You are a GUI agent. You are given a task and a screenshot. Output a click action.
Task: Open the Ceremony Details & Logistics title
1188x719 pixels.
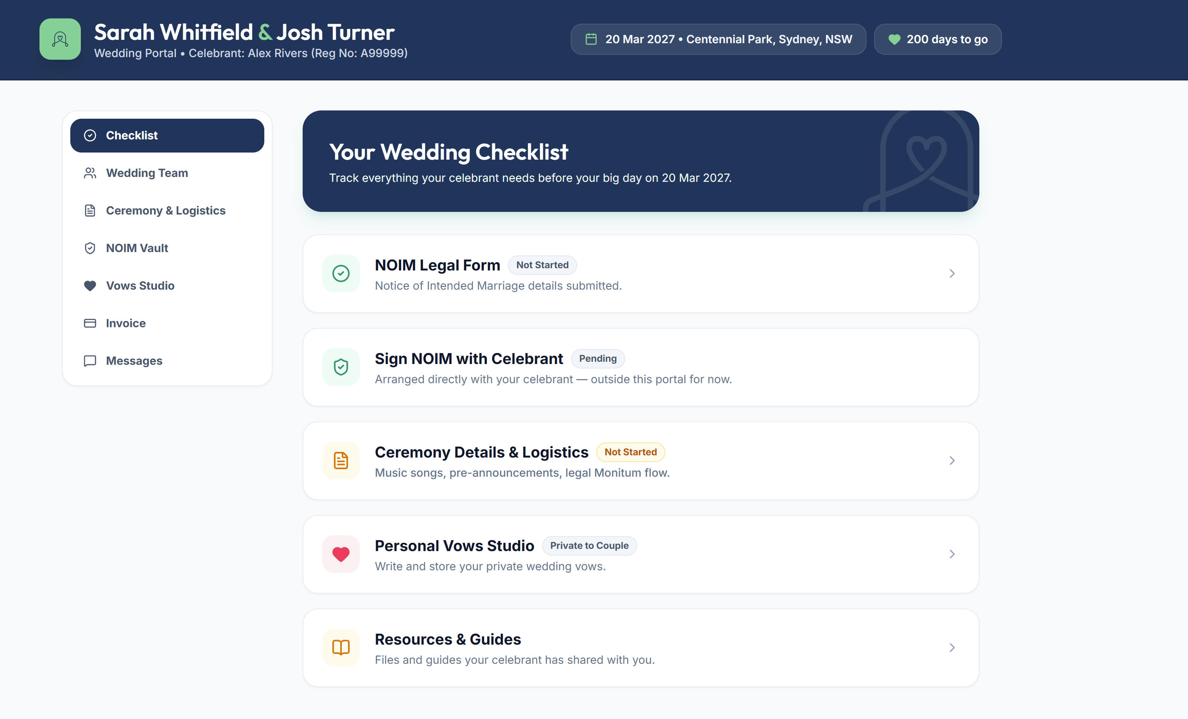(482, 452)
